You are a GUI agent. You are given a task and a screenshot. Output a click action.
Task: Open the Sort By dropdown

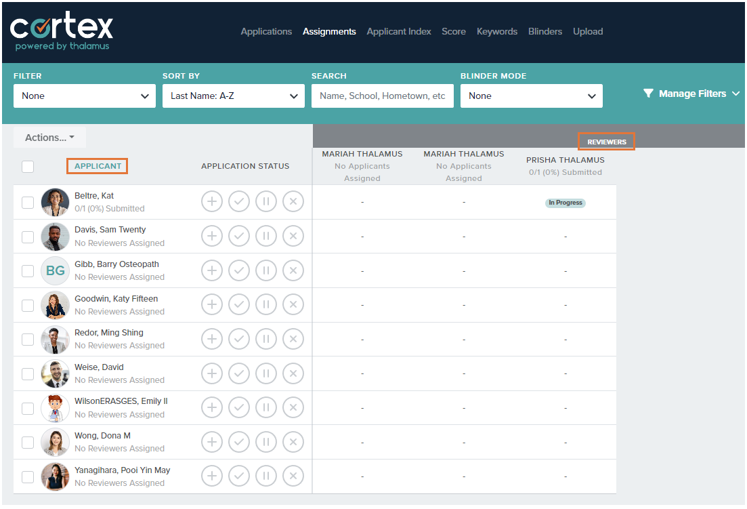tap(233, 96)
